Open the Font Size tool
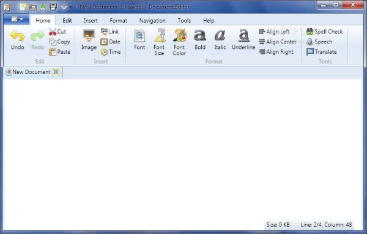The image size is (367, 234). point(159,42)
